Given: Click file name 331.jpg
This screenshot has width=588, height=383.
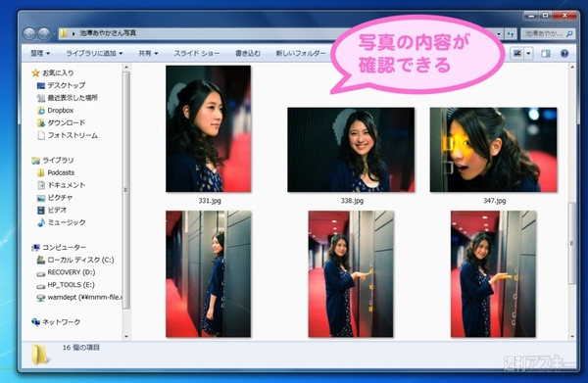Looking at the screenshot, I should click(210, 201).
